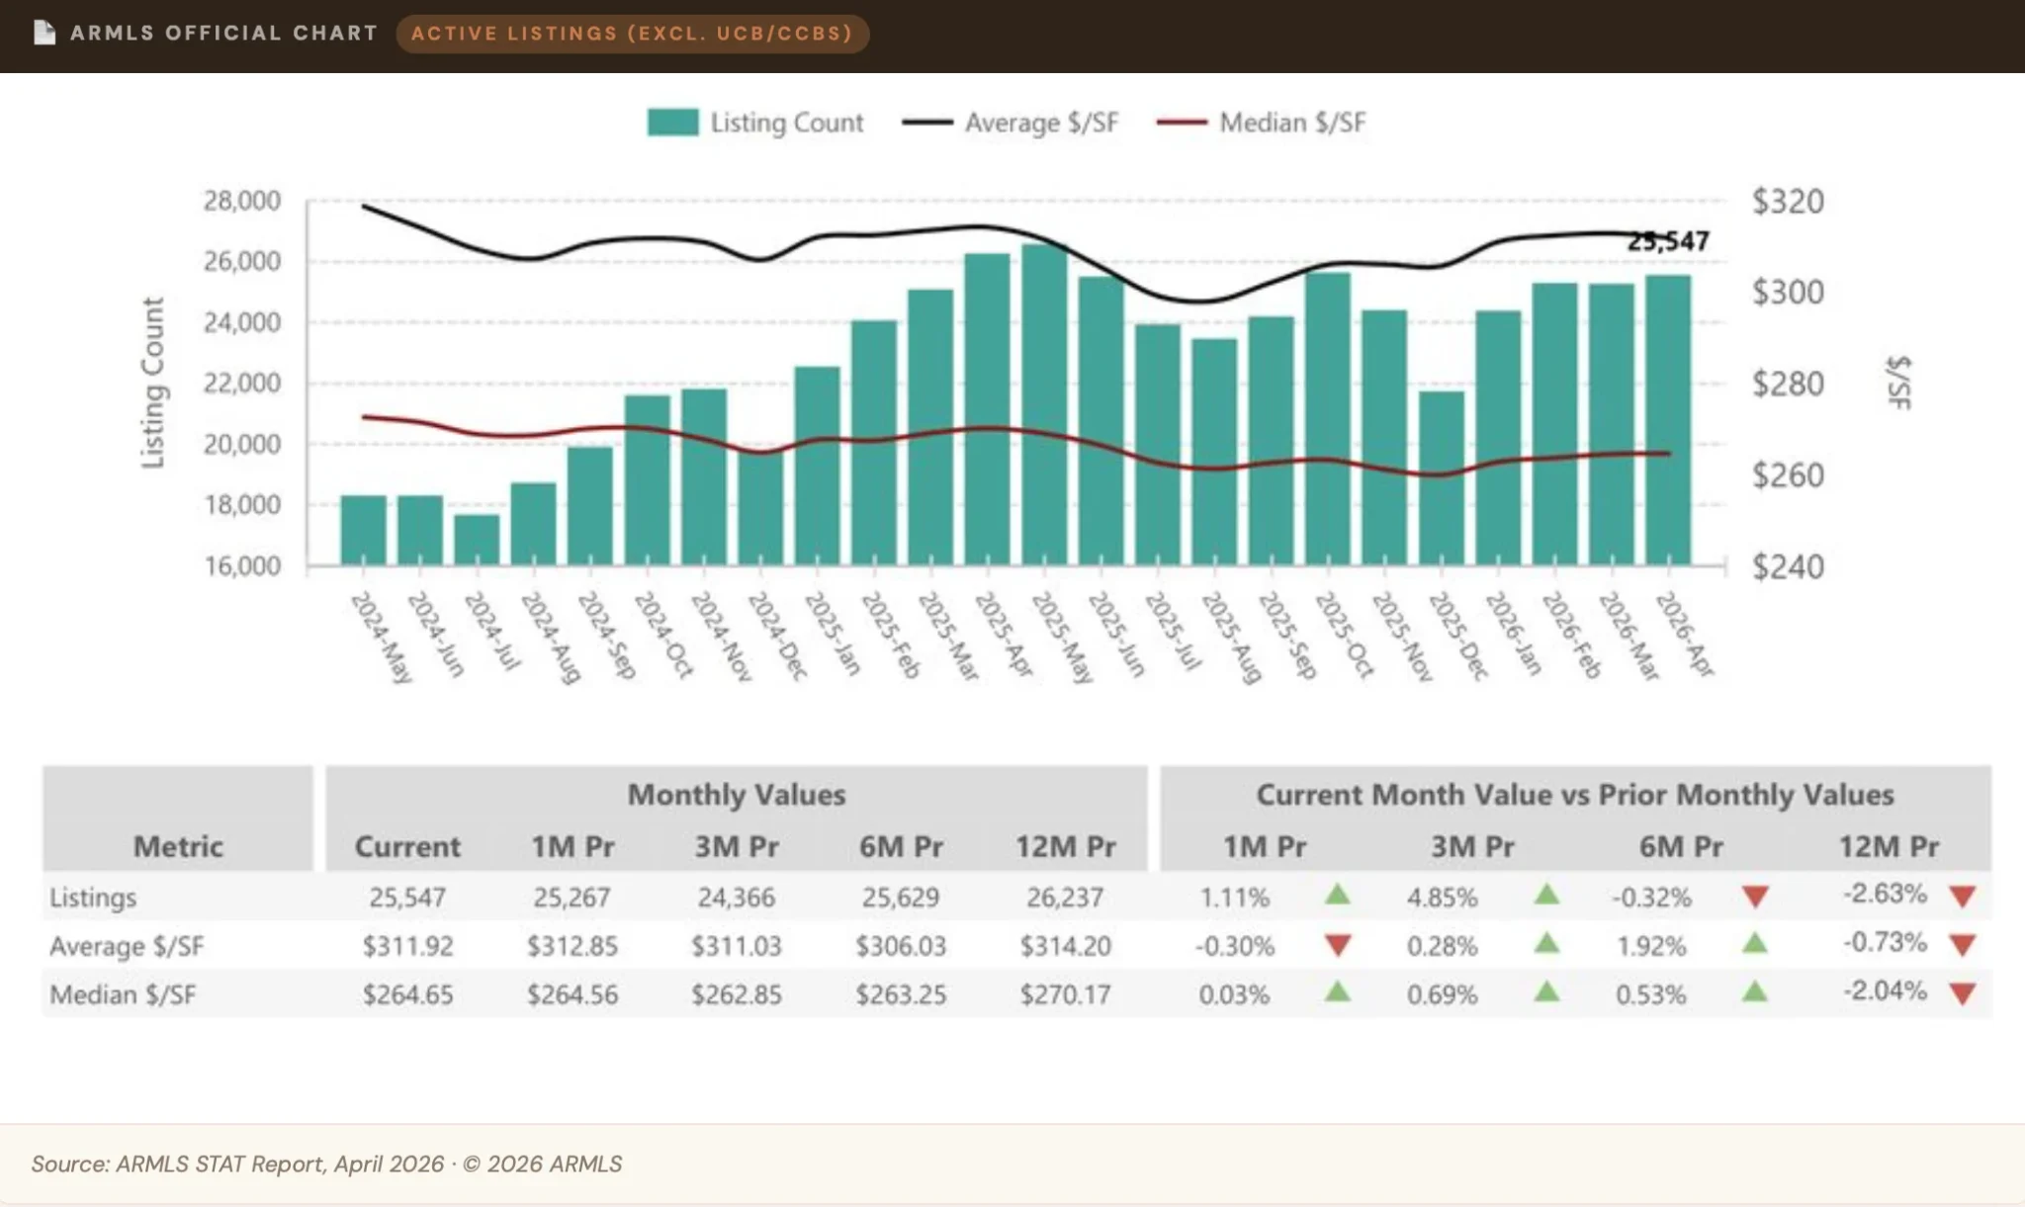Click the Listing Count vertical axis title
2025x1207 pixels.
[x=152, y=383]
